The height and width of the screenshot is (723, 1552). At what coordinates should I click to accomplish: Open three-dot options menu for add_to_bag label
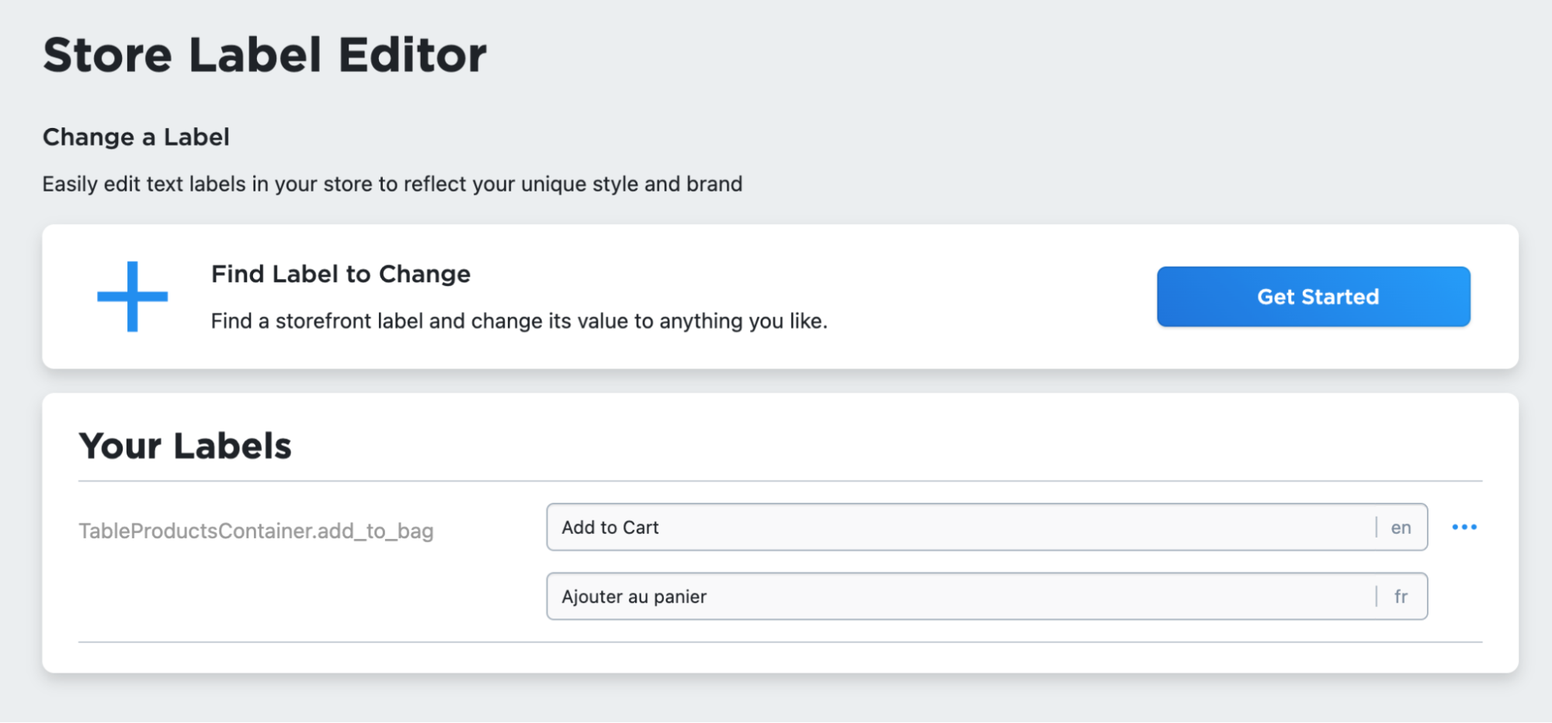point(1464,528)
